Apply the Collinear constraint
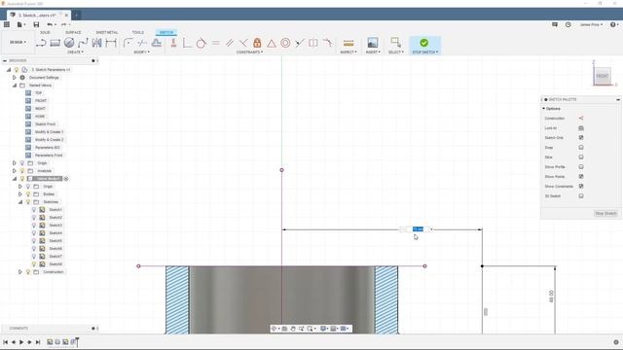Image resolution: width=623 pixels, height=350 pixels. pos(300,43)
